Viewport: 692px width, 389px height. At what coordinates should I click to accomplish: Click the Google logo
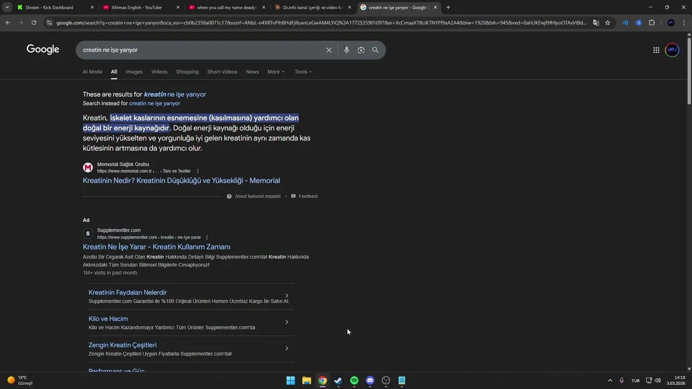tap(43, 50)
